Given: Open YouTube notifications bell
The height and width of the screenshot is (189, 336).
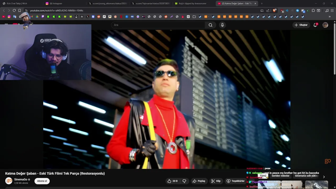Looking at the screenshot, I should coord(315,25).
